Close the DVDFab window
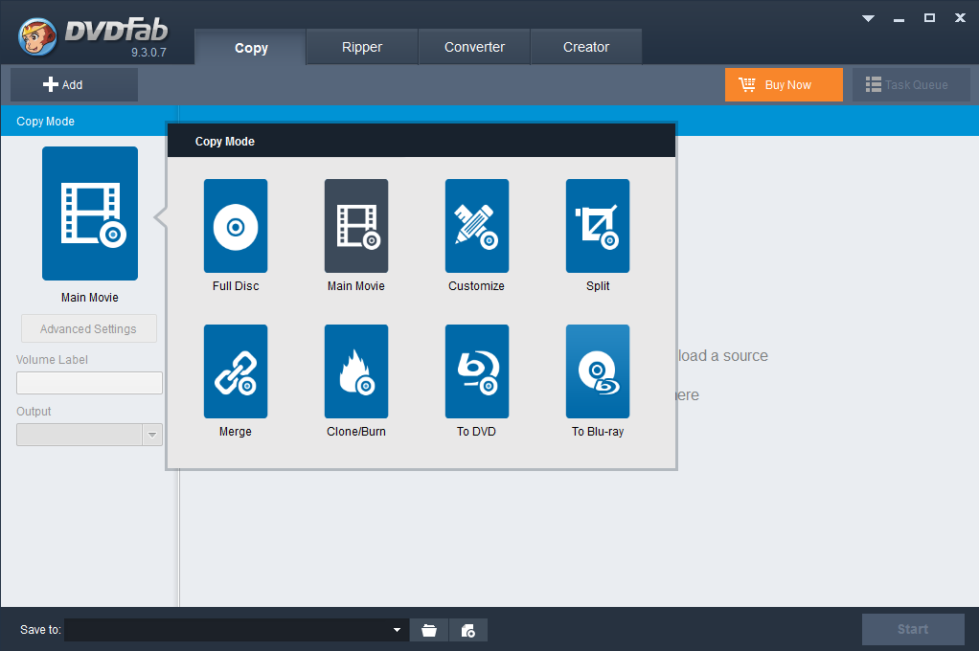This screenshot has width=979, height=651. tap(960, 18)
